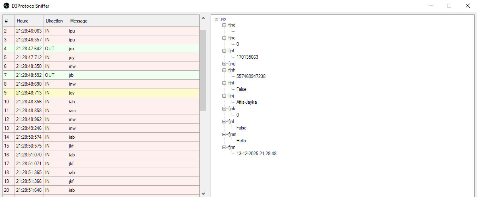Select the Attis-Jayka value in tree
This screenshot has width=477, height=197.
(x=247, y=102)
